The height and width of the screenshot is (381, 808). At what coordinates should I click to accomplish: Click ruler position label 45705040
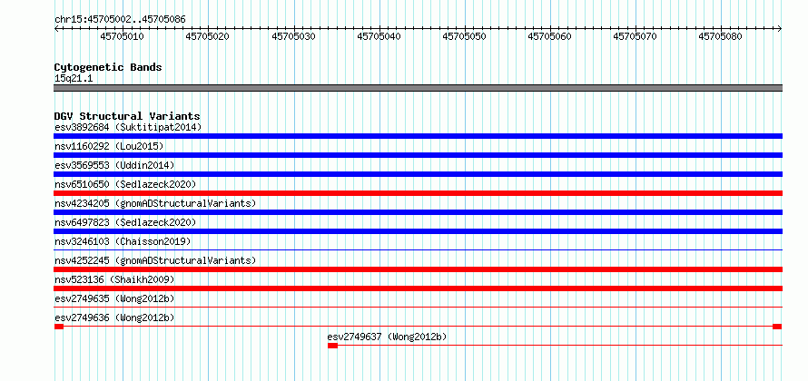coord(379,36)
